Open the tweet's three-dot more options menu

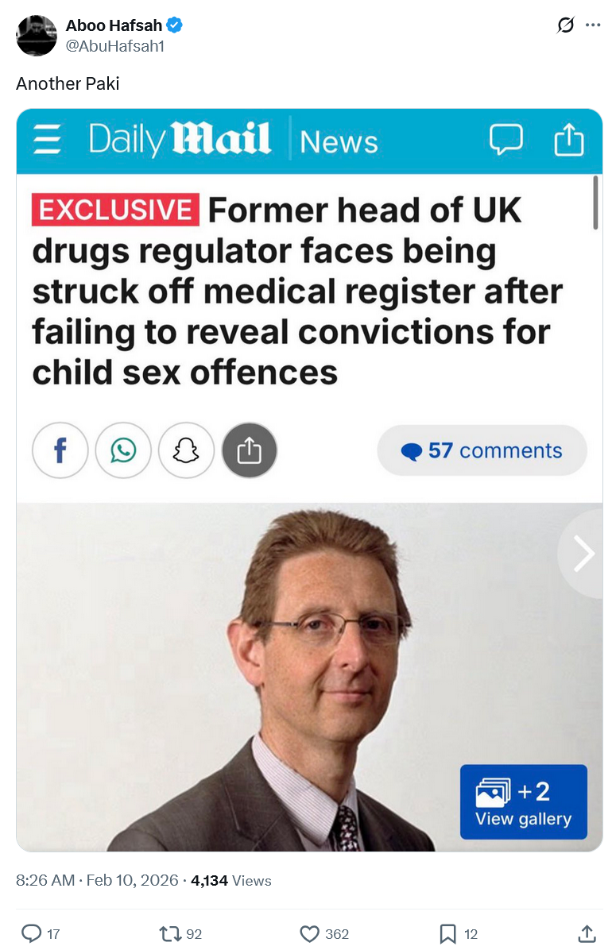(593, 25)
